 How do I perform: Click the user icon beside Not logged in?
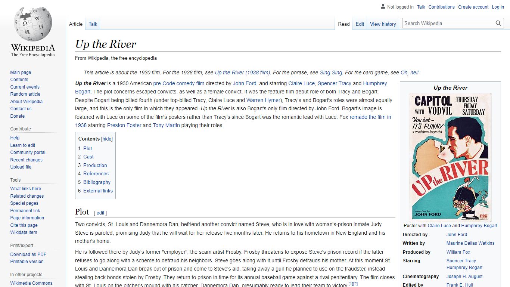click(x=383, y=6)
